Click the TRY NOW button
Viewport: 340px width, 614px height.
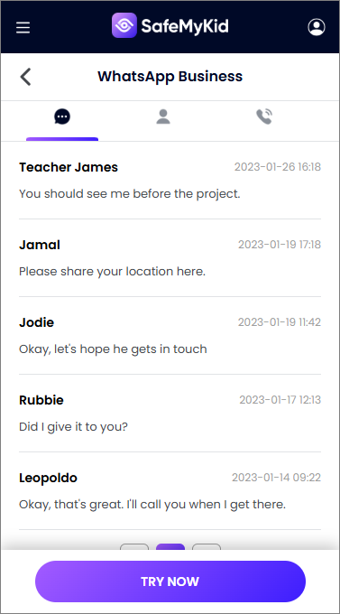(x=170, y=581)
